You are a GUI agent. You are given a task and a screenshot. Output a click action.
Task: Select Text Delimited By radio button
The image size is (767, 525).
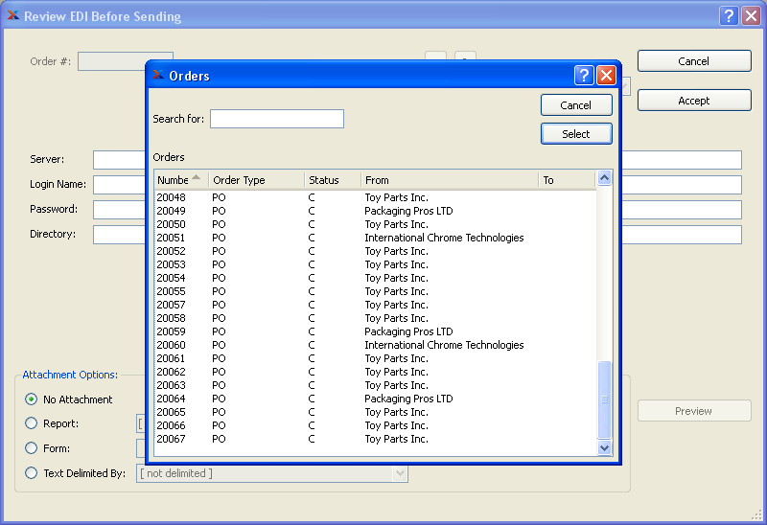tap(32, 473)
